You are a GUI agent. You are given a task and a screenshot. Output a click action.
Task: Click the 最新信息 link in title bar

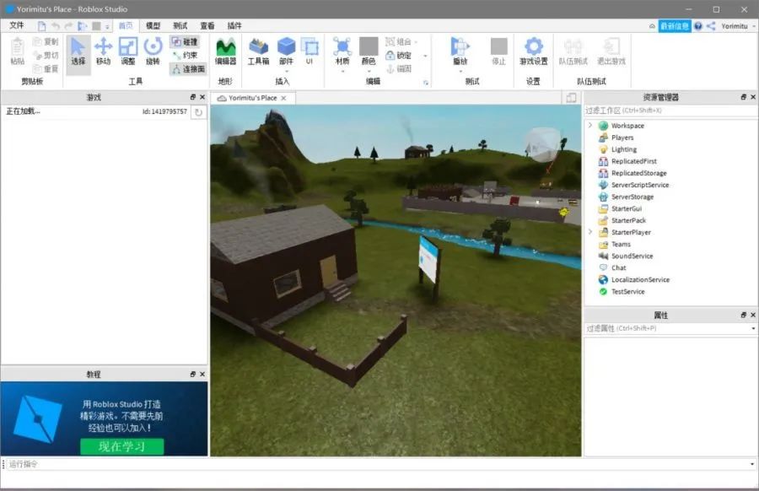pos(676,25)
